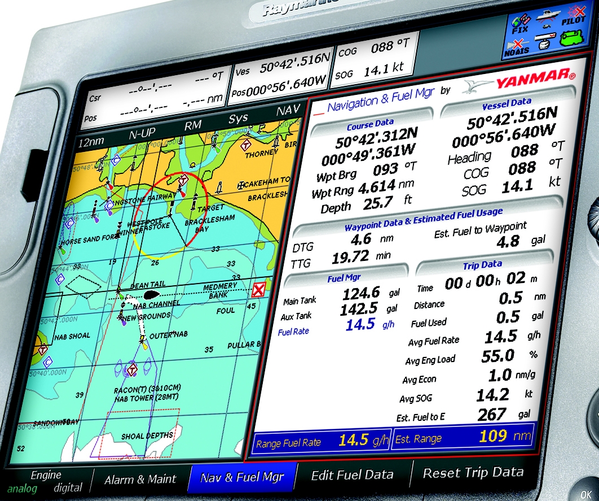The width and height of the screenshot is (599, 501).
Task: Tap the NOAIS status icon
Action: point(518,47)
